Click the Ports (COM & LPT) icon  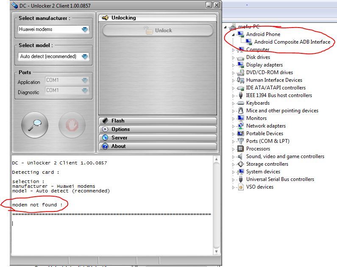[241, 141]
